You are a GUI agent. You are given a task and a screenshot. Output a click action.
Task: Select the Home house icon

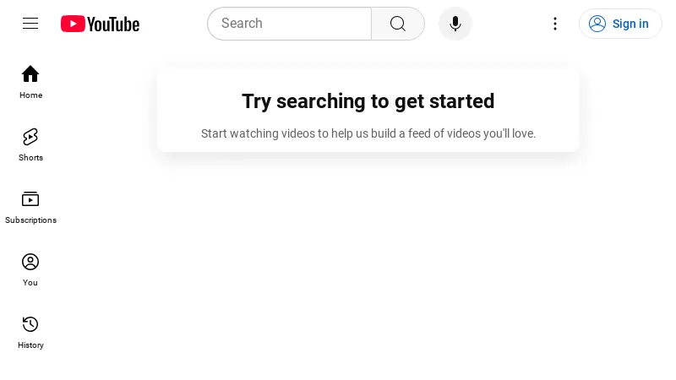30,73
